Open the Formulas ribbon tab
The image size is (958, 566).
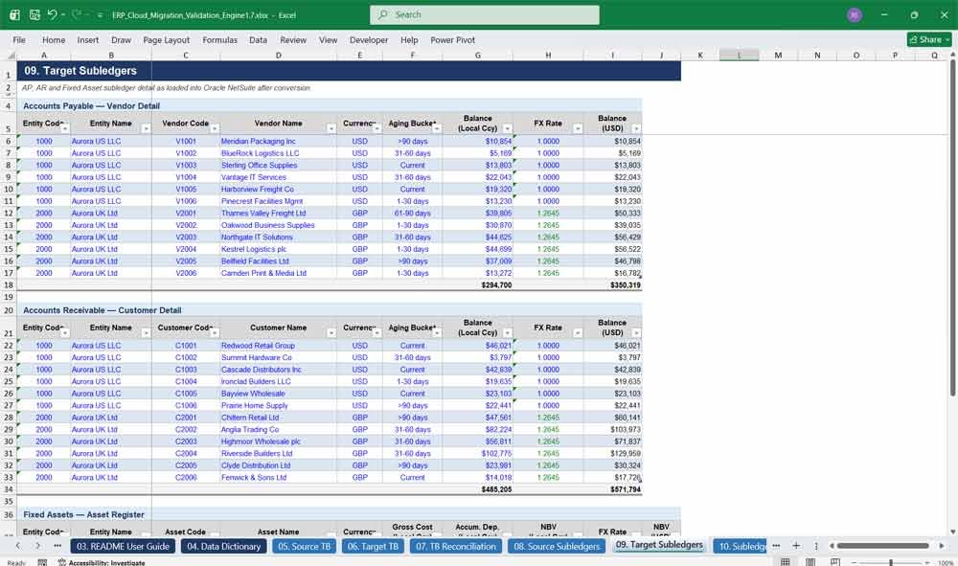coord(220,39)
